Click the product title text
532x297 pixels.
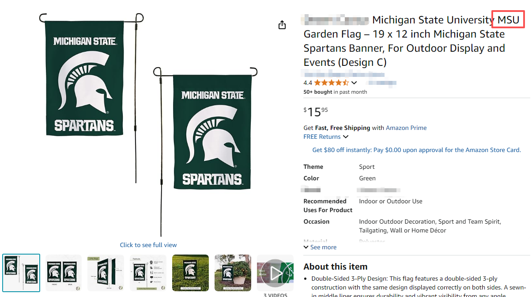click(404, 41)
